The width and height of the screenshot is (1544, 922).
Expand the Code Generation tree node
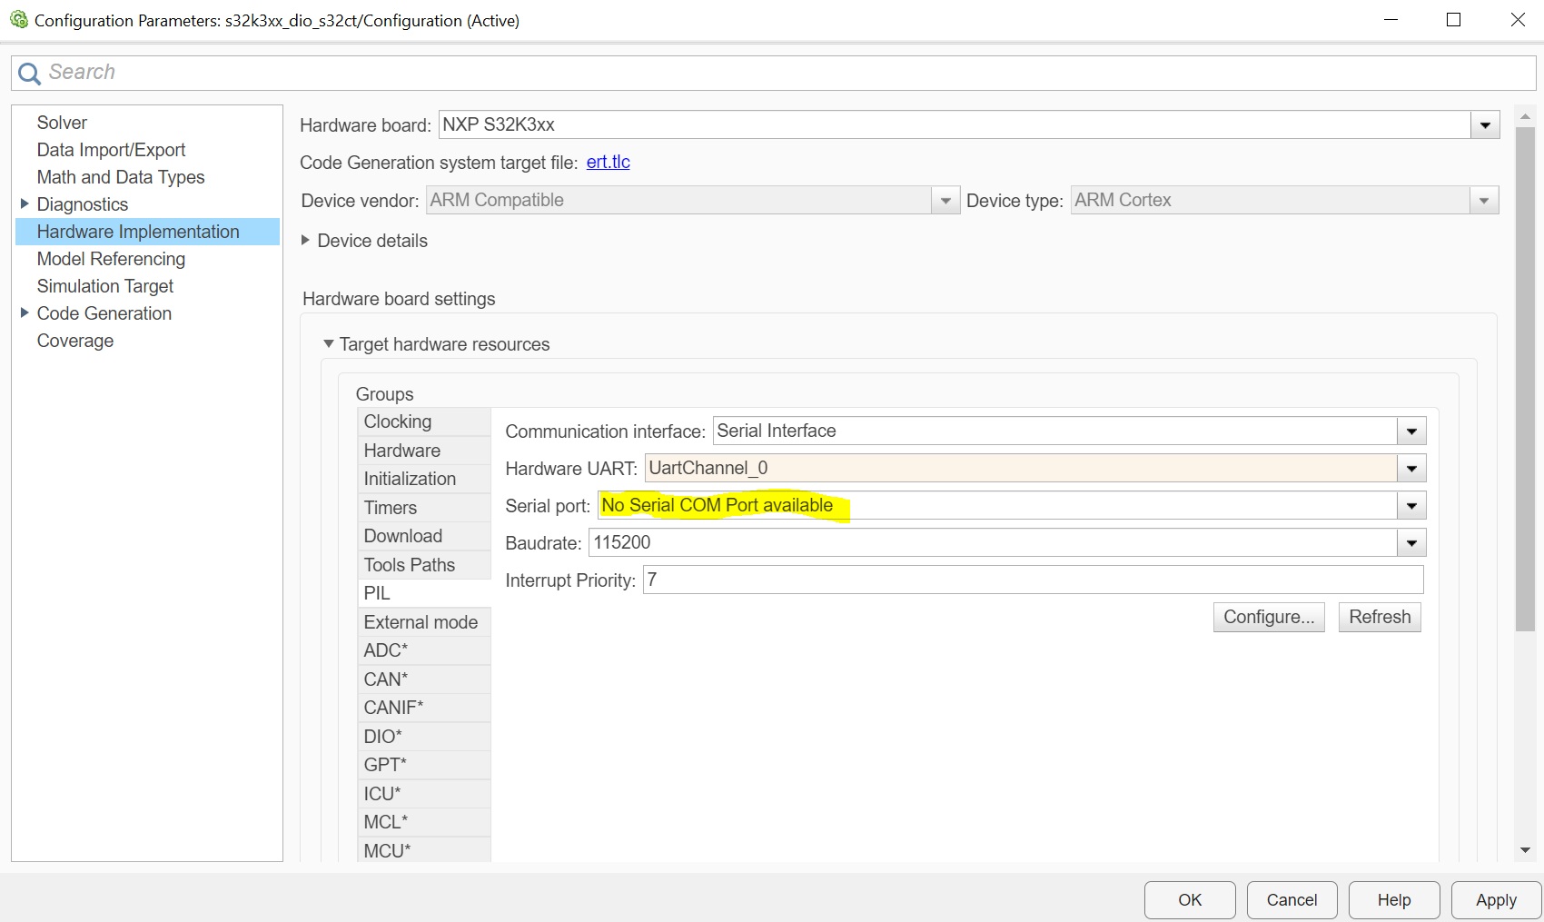[25, 312]
